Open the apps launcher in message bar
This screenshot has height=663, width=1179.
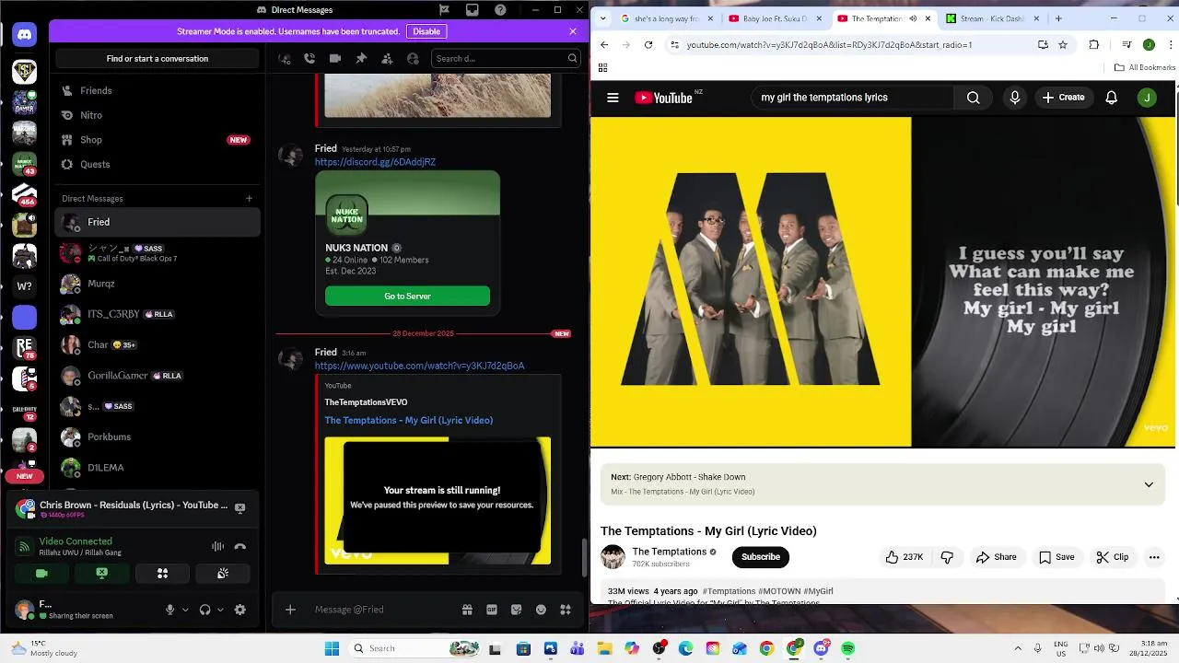pyautogui.click(x=566, y=610)
